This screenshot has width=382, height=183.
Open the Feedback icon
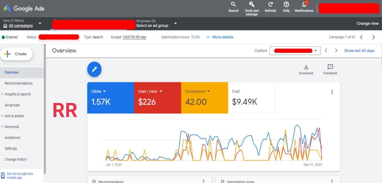coord(330,67)
